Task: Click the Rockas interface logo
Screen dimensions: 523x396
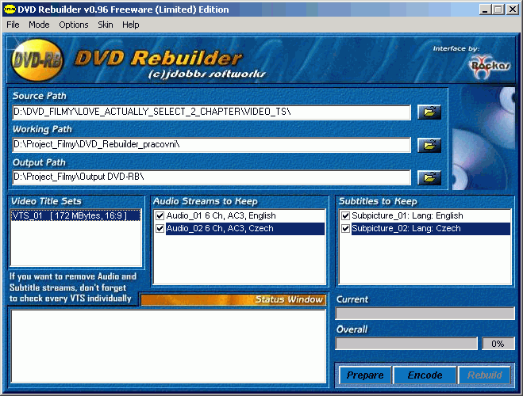Action: (x=490, y=66)
